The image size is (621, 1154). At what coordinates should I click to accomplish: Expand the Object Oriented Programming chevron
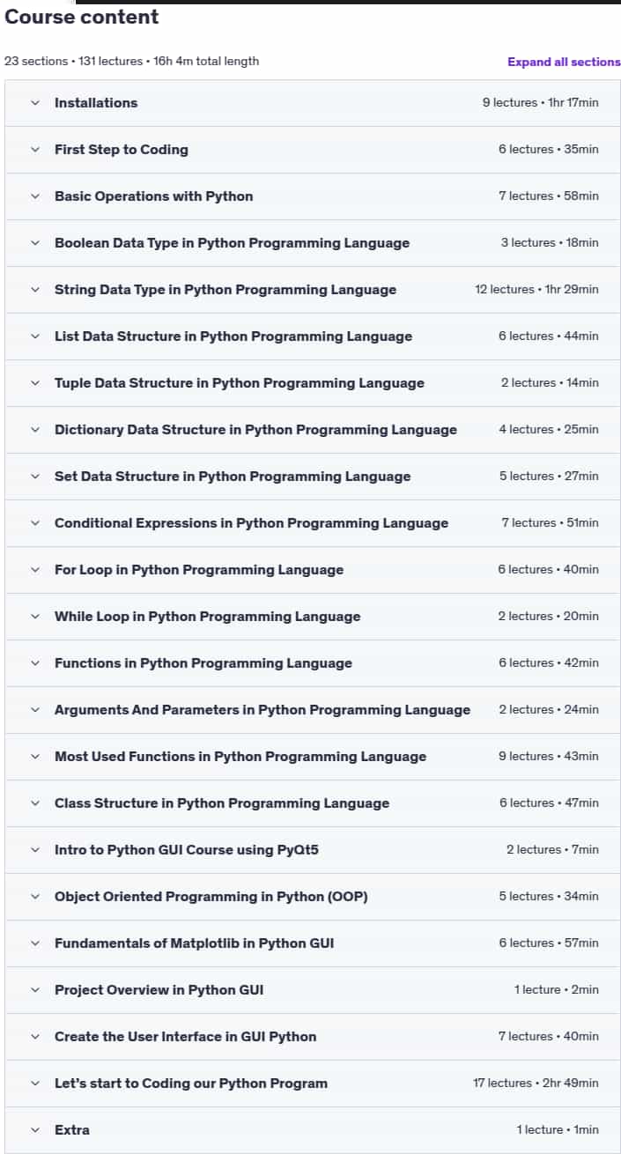(x=35, y=897)
